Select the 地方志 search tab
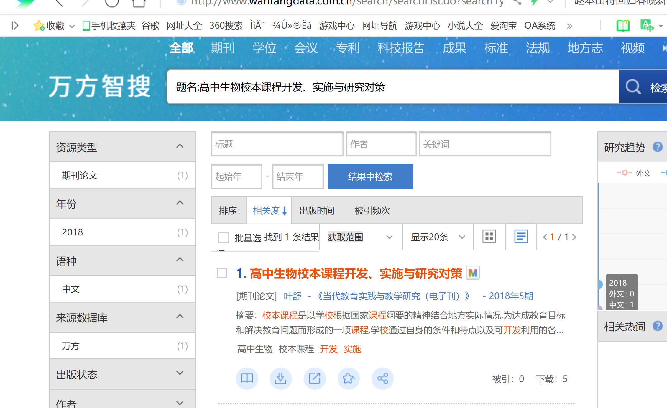The height and width of the screenshot is (408, 667). pos(585,48)
